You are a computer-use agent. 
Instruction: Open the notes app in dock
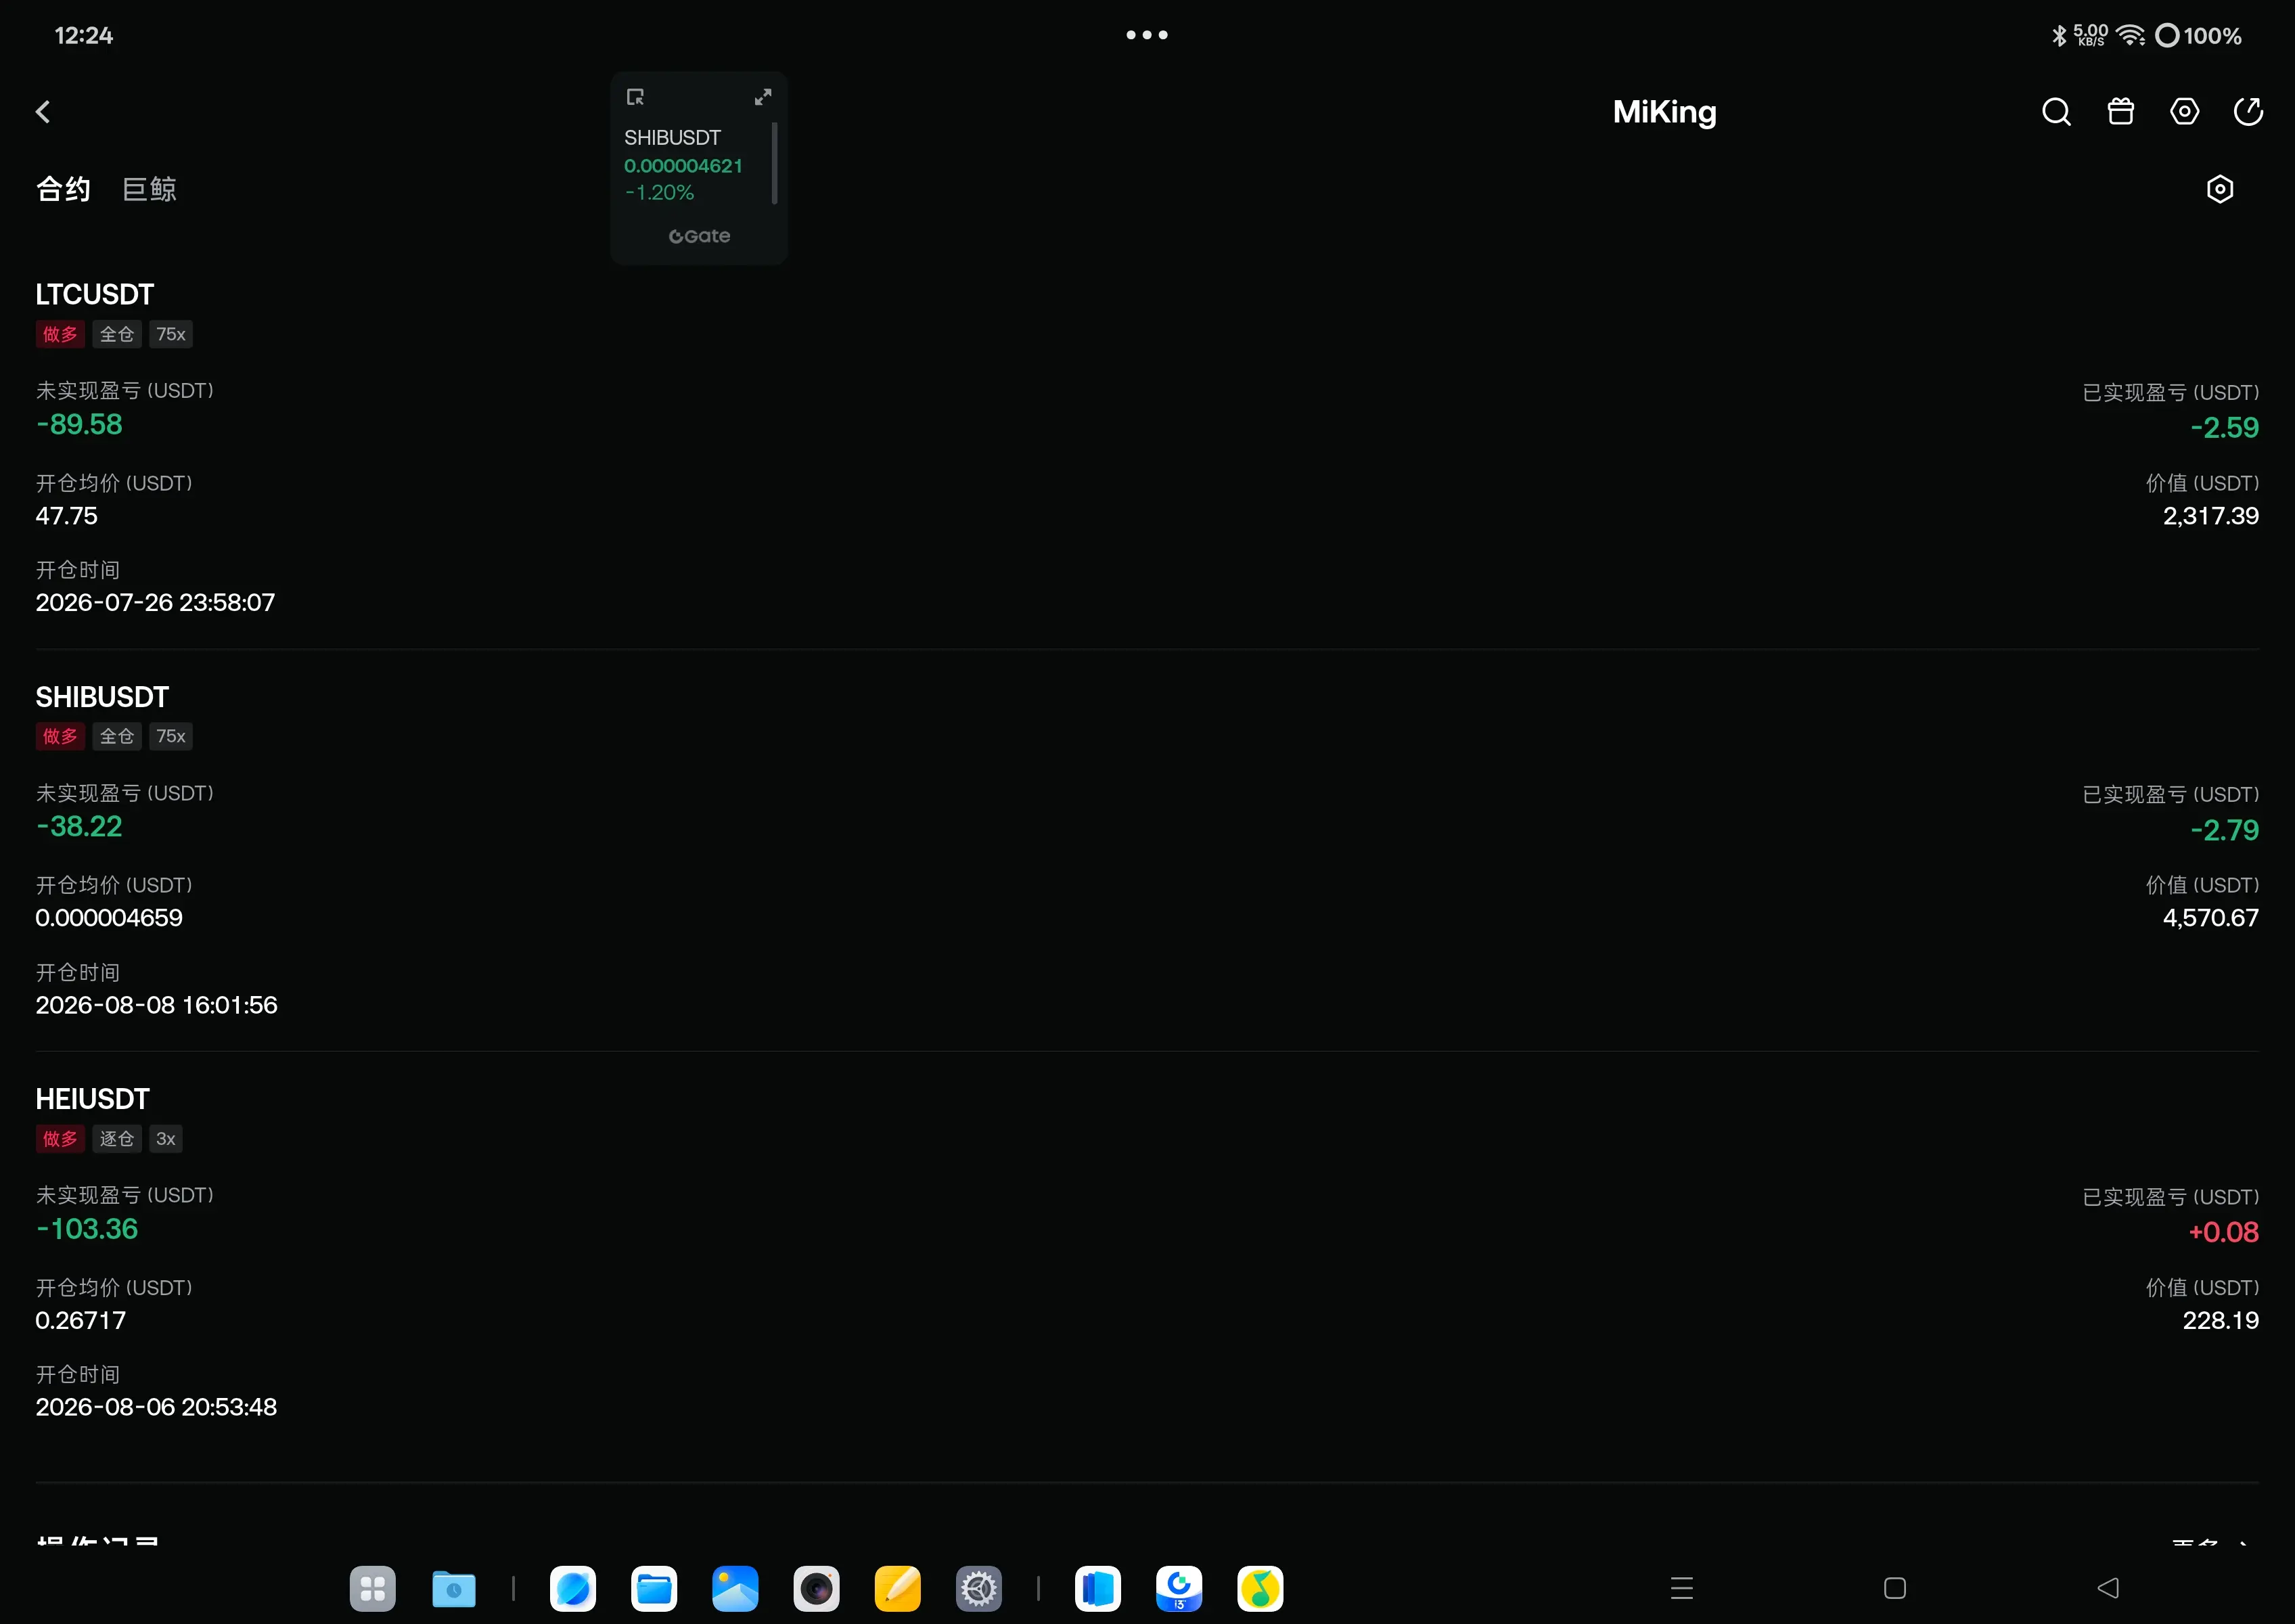pos(897,1588)
